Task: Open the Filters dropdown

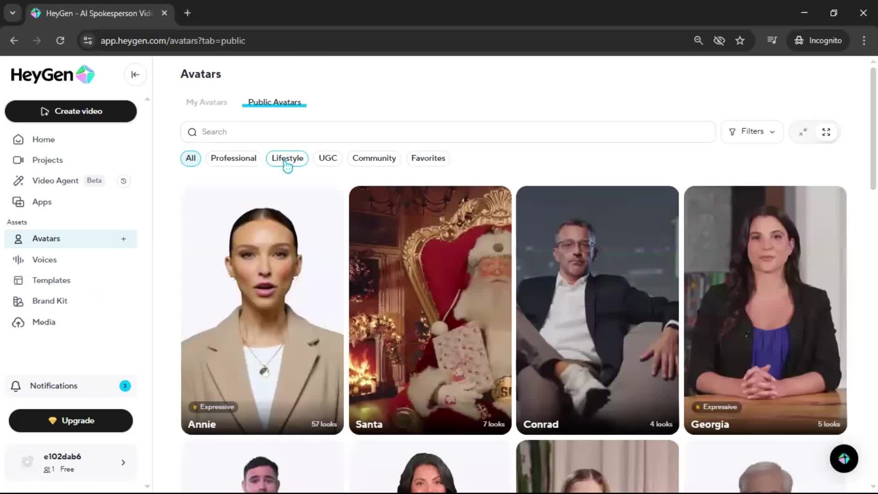Action: coord(752,132)
